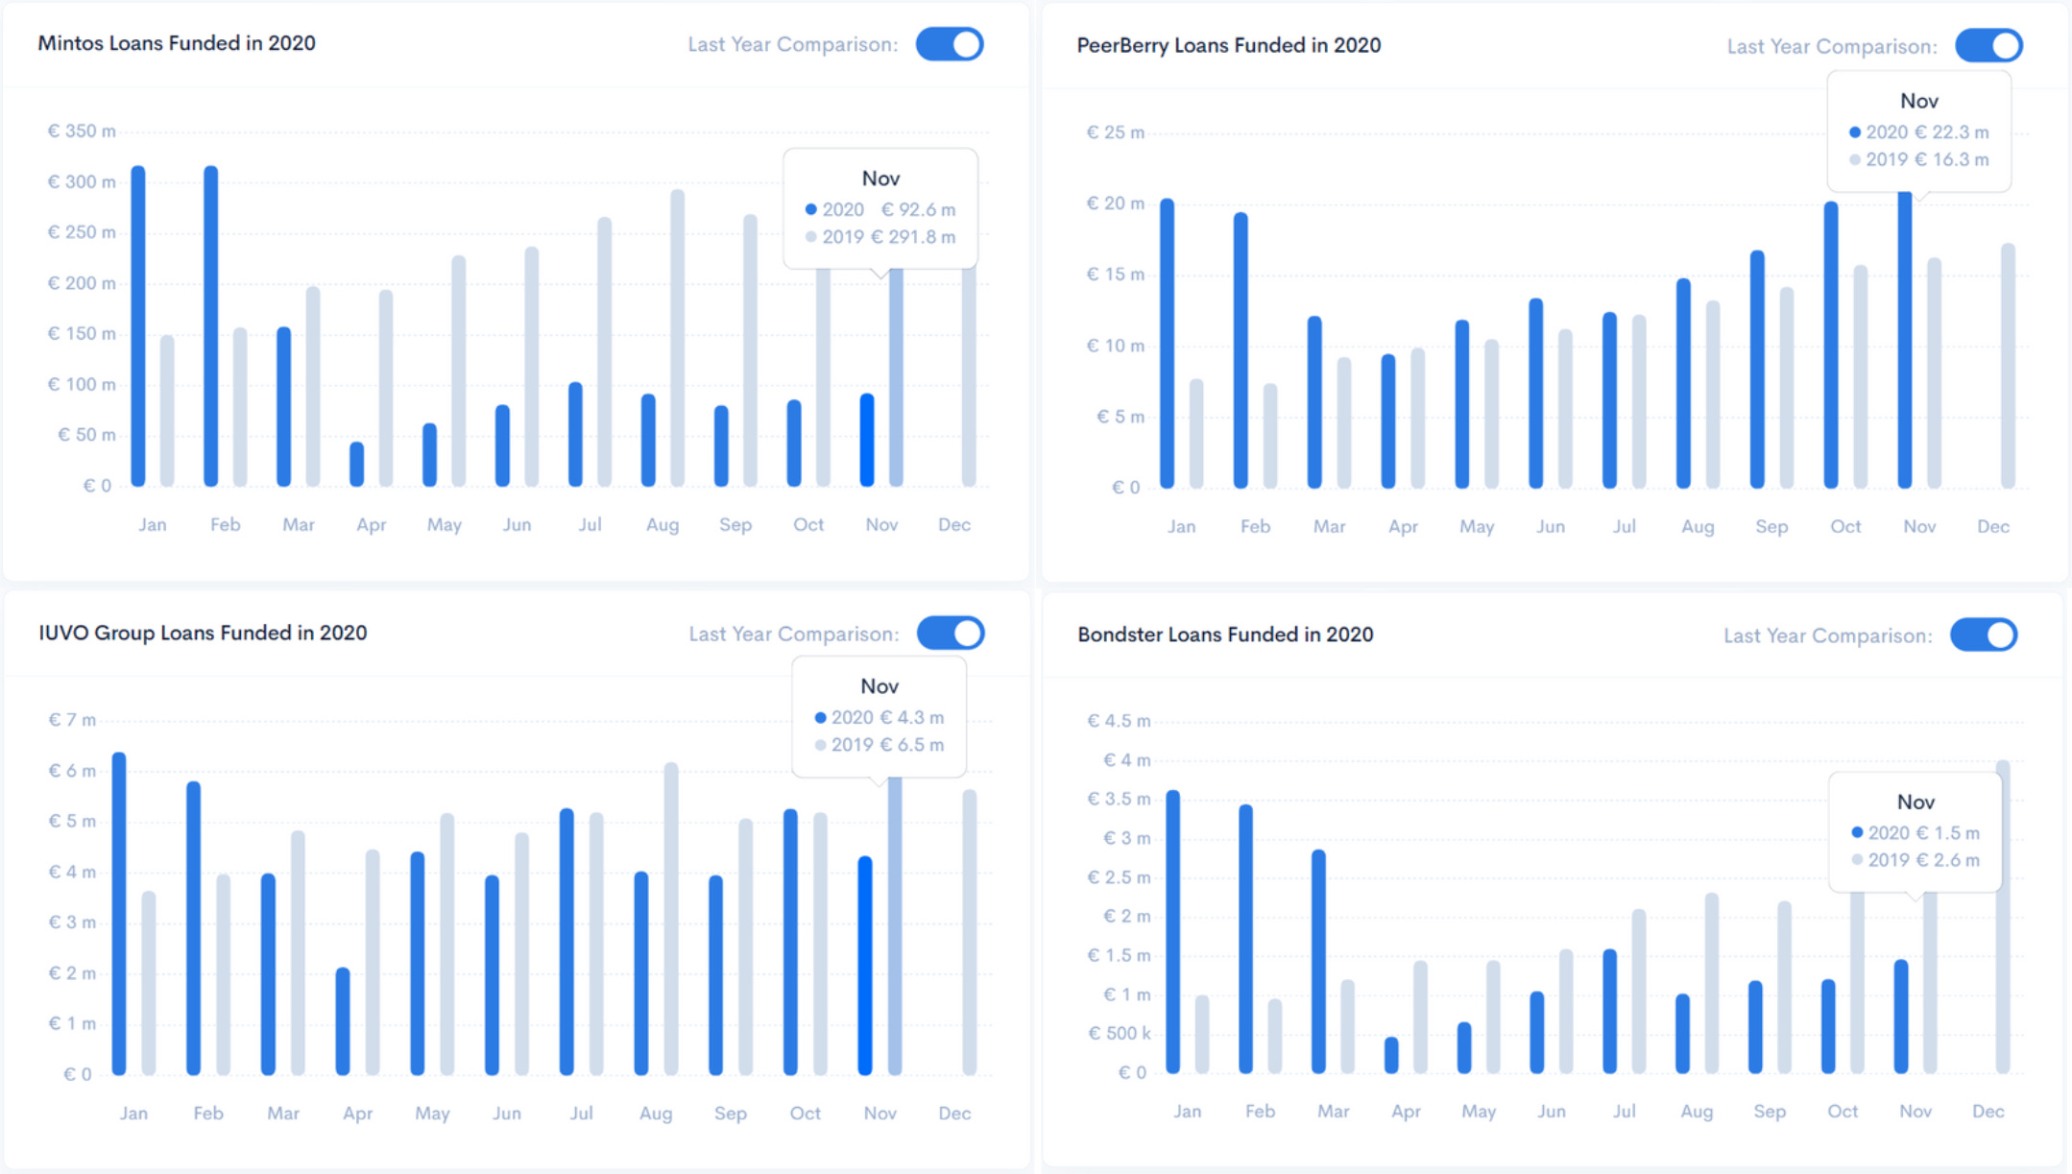2072x1174 pixels.
Task: Click PeerBerry December 2019 light bar
Action: click(x=2008, y=367)
